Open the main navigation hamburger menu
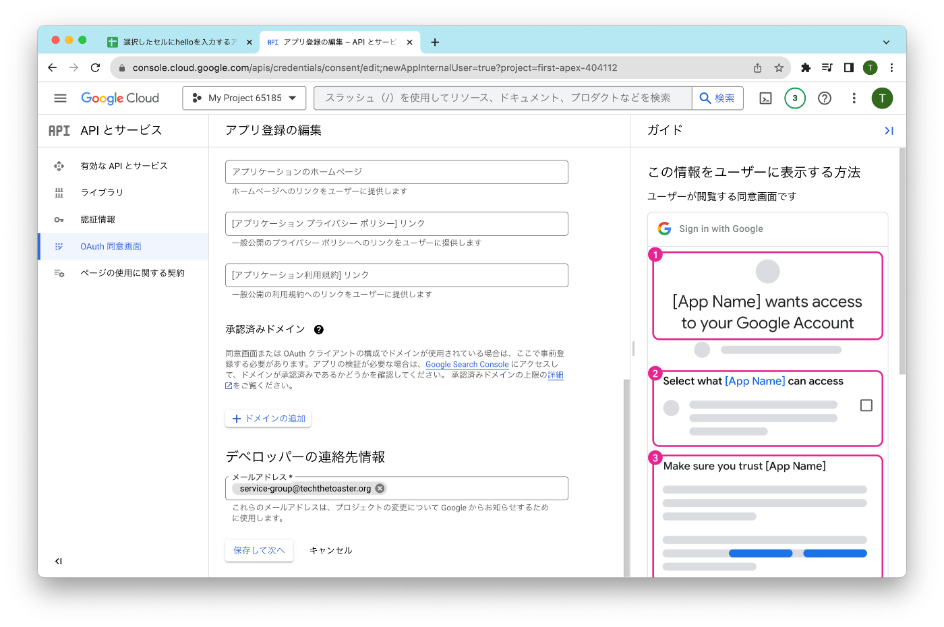Image resolution: width=944 pixels, height=627 pixels. pyautogui.click(x=60, y=98)
